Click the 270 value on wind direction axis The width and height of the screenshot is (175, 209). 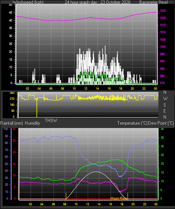coord(12,99)
